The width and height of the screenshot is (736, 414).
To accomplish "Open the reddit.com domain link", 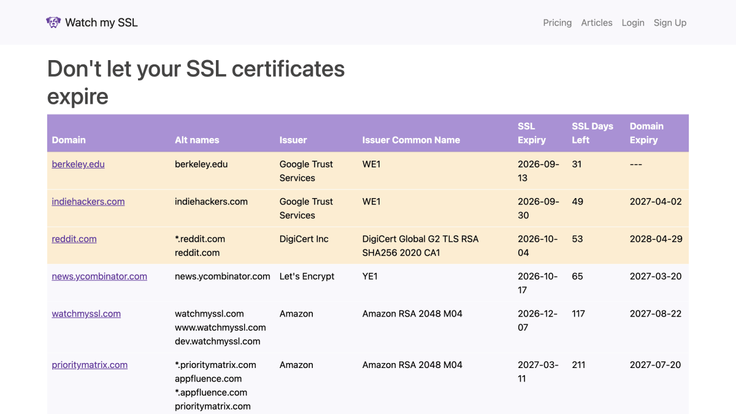I will (x=74, y=239).
